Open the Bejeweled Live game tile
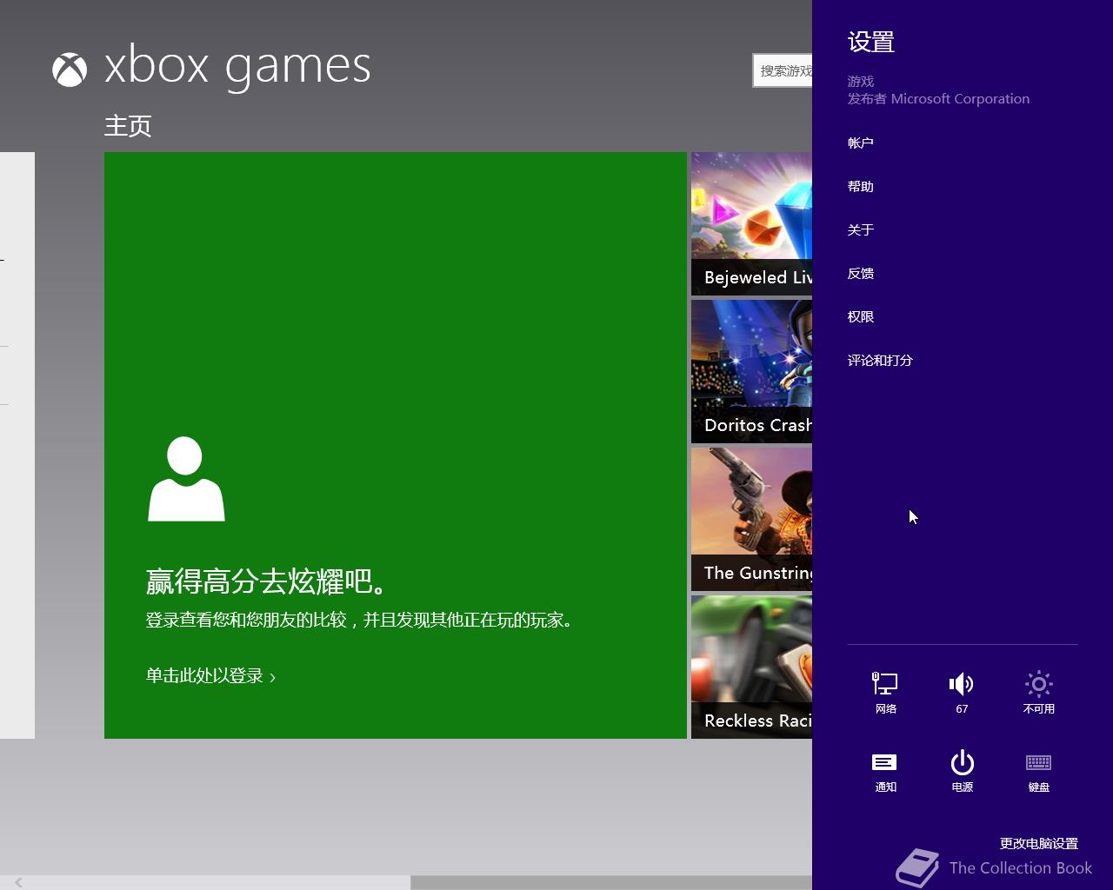The width and height of the screenshot is (1113, 890). click(x=751, y=223)
